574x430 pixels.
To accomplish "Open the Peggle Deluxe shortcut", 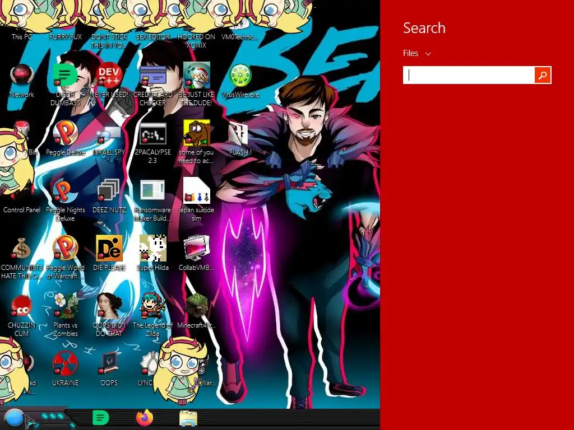I will click(65, 133).
